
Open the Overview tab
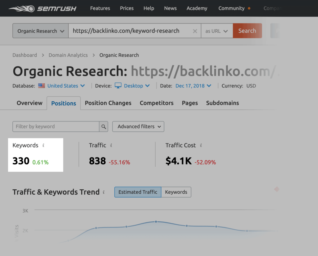30,103
